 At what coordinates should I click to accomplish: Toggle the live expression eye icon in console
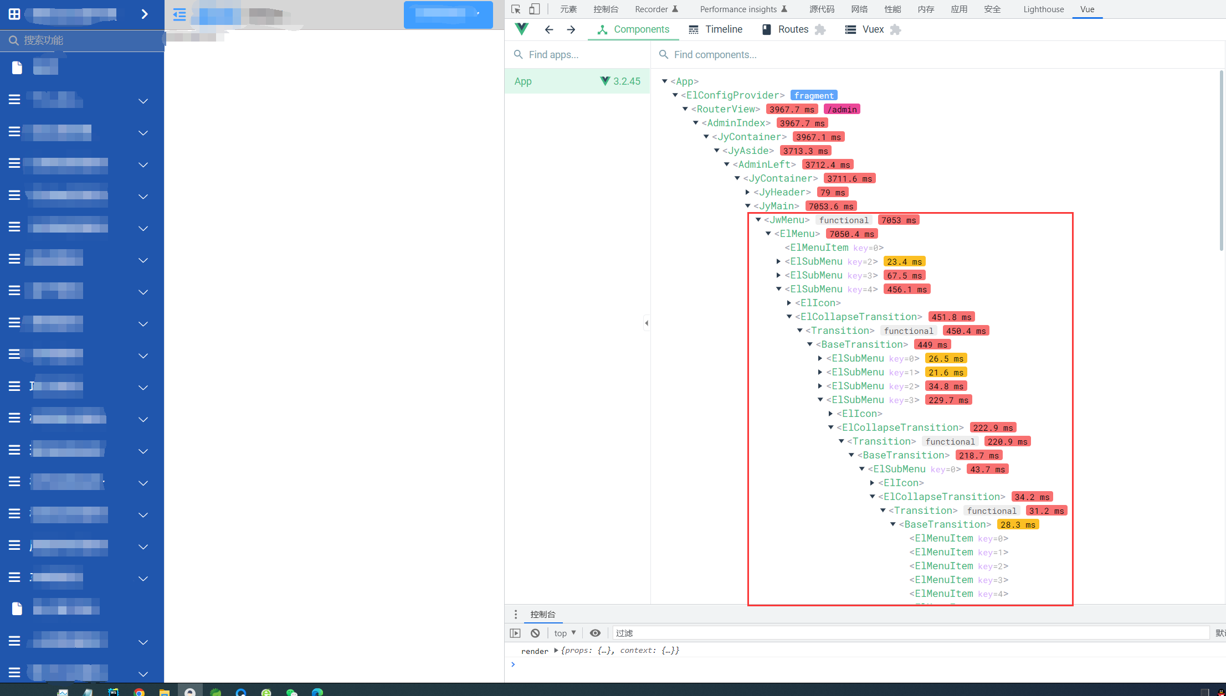pos(595,632)
